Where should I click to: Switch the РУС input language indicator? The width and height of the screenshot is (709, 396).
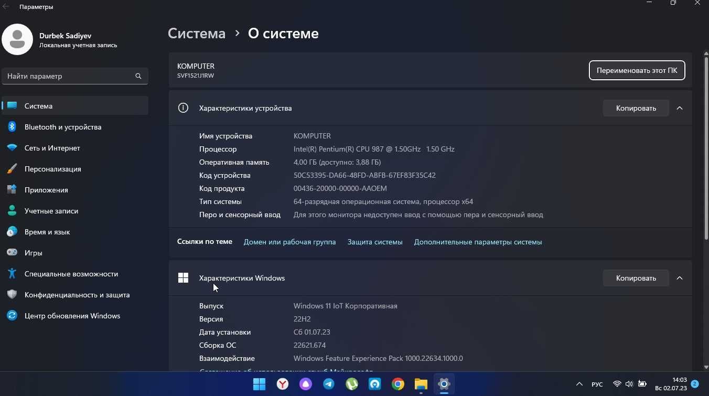point(597,384)
